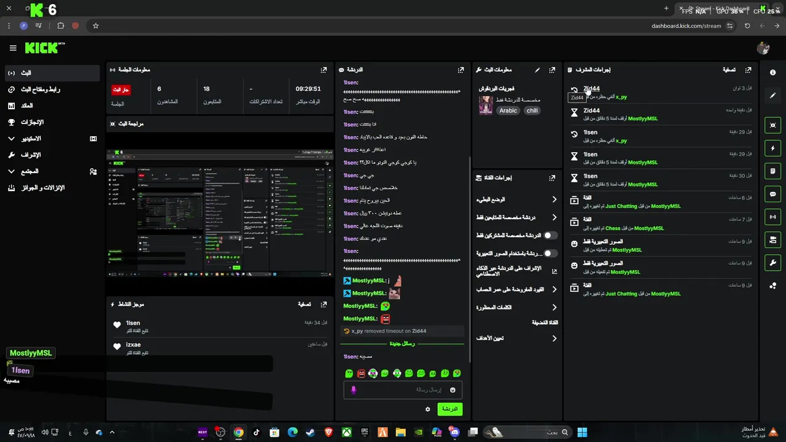786x442 pixels.
Task: Open the emoji picker in chat input
Action: point(453,390)
